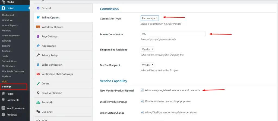Click the Appearance paintbrush icon

tap(38, 46)
